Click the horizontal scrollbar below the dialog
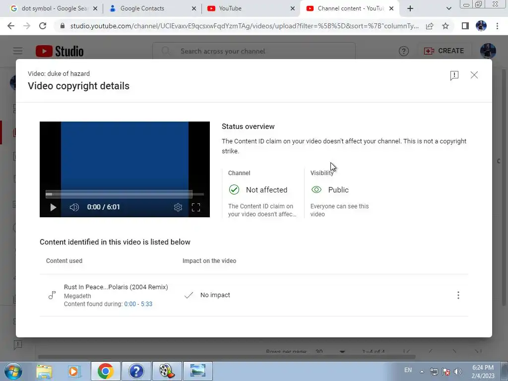This screenshot has width=508, height=381. [227, 357]
